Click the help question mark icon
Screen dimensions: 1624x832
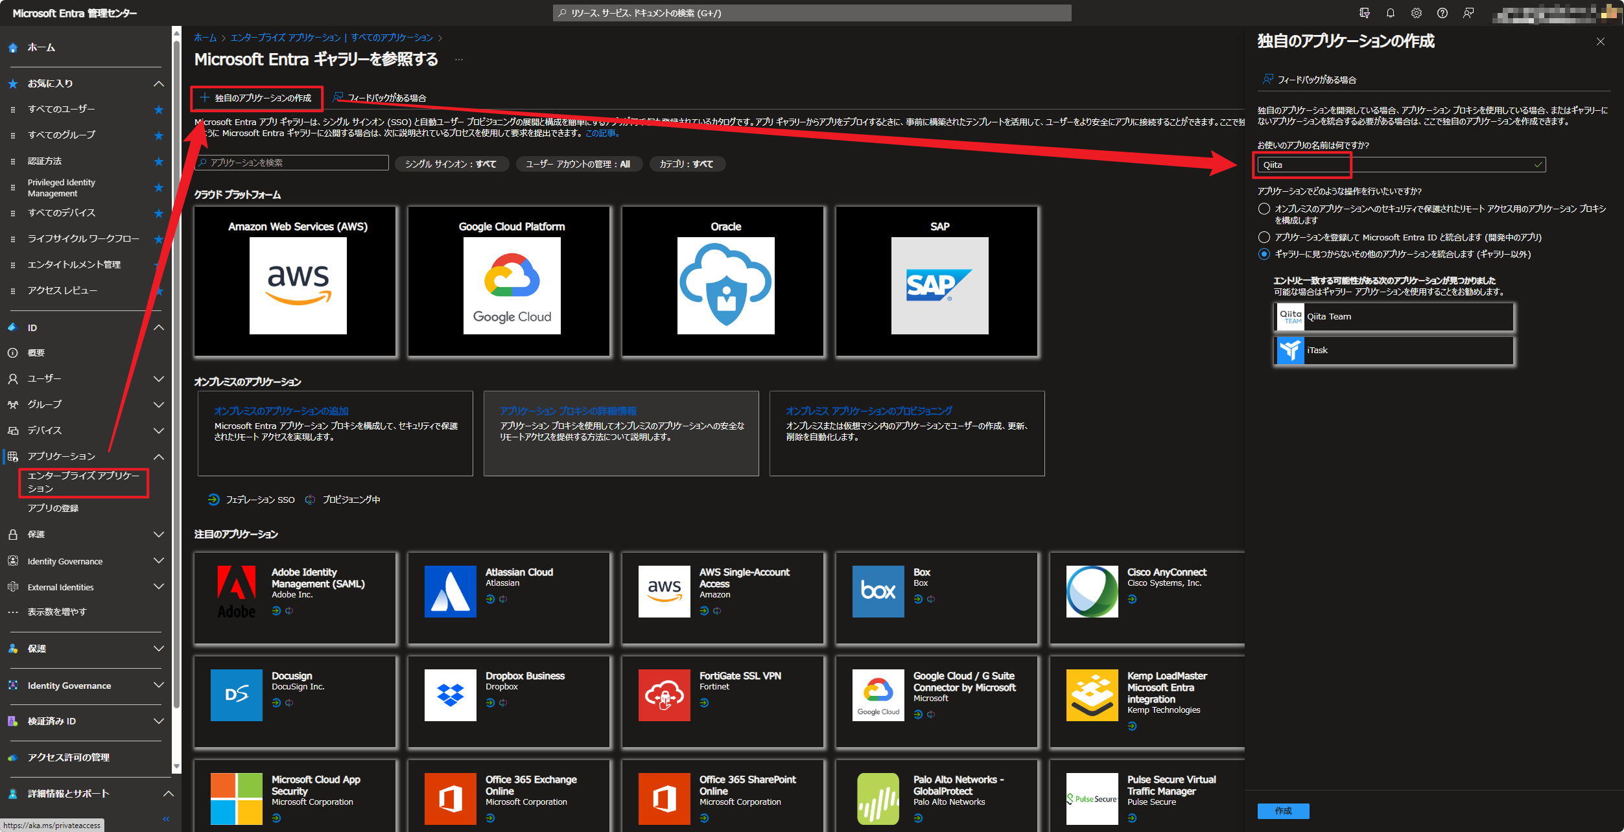[1442, 13]
